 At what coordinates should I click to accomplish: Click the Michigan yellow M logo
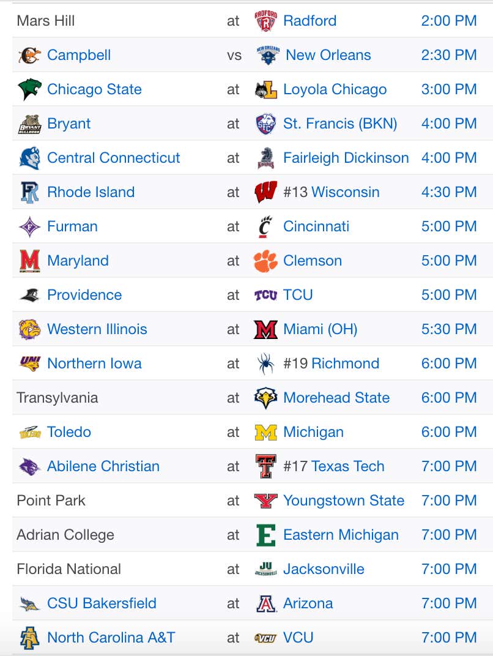tap(265, 432)
